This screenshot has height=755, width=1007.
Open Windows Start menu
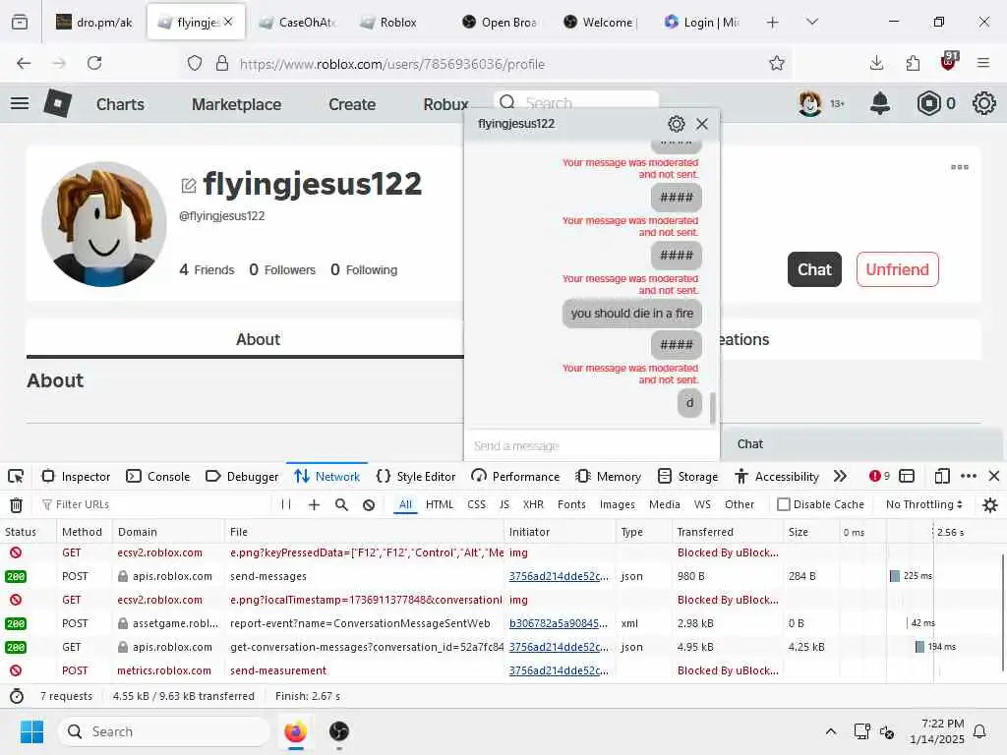[x=31, y=731]
